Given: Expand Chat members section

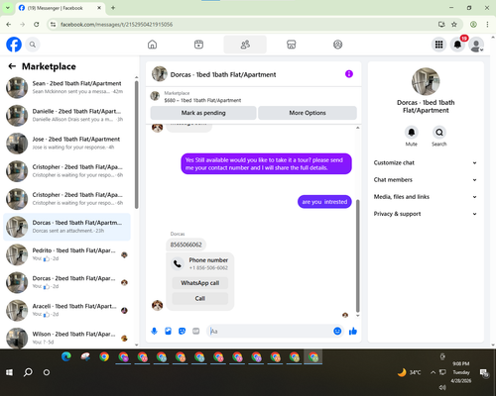Looking at the screenshot, I should [426, 180].
